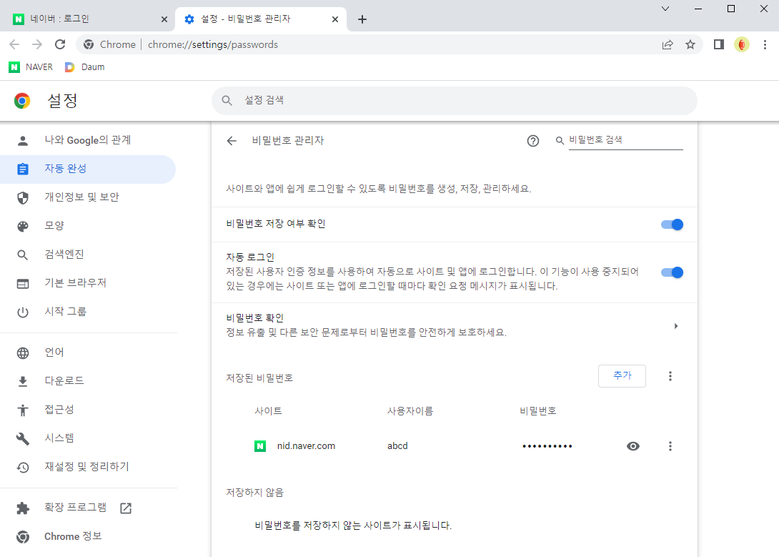The height and width of the screenshot is (557, 779).
Task: Click the nid.naver.com site link
Action: [x=306, y=446]
